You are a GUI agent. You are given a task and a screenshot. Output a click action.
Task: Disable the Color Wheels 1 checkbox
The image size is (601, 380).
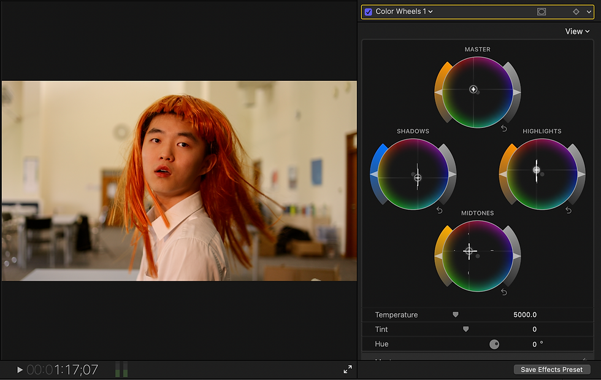click(369, 12)
